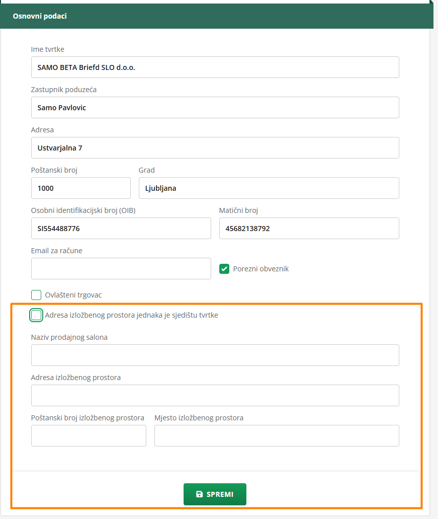The width and height of the screenshot is (438, 519).
Task: Enable the Ovlašteni trgovac checkbox
Action: tap(36, 295)
